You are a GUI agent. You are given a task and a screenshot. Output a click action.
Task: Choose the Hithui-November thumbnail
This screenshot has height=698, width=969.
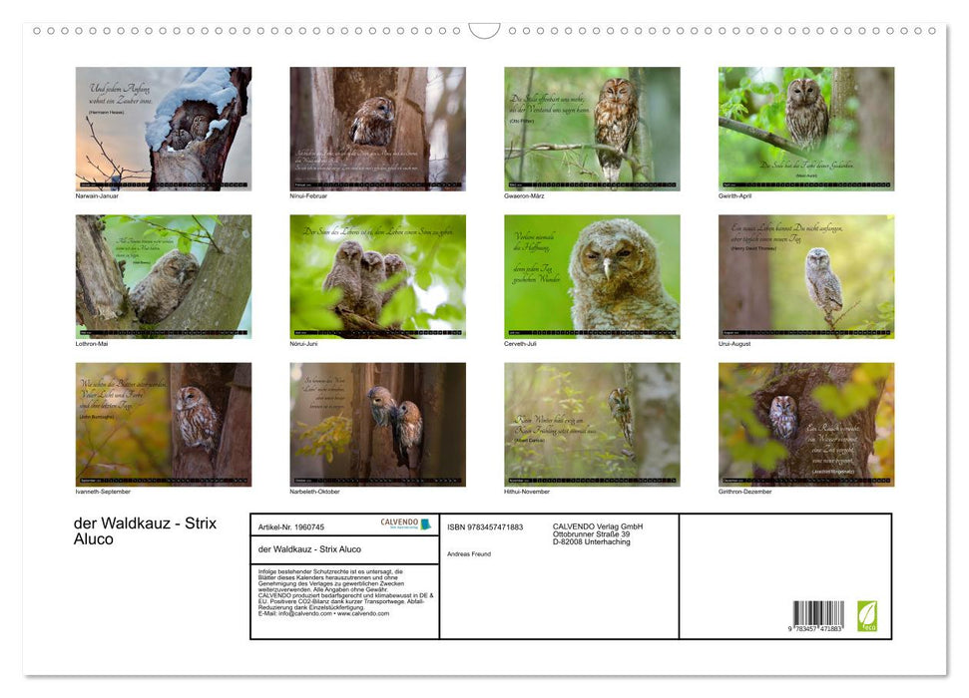click(x=592, y=424)
